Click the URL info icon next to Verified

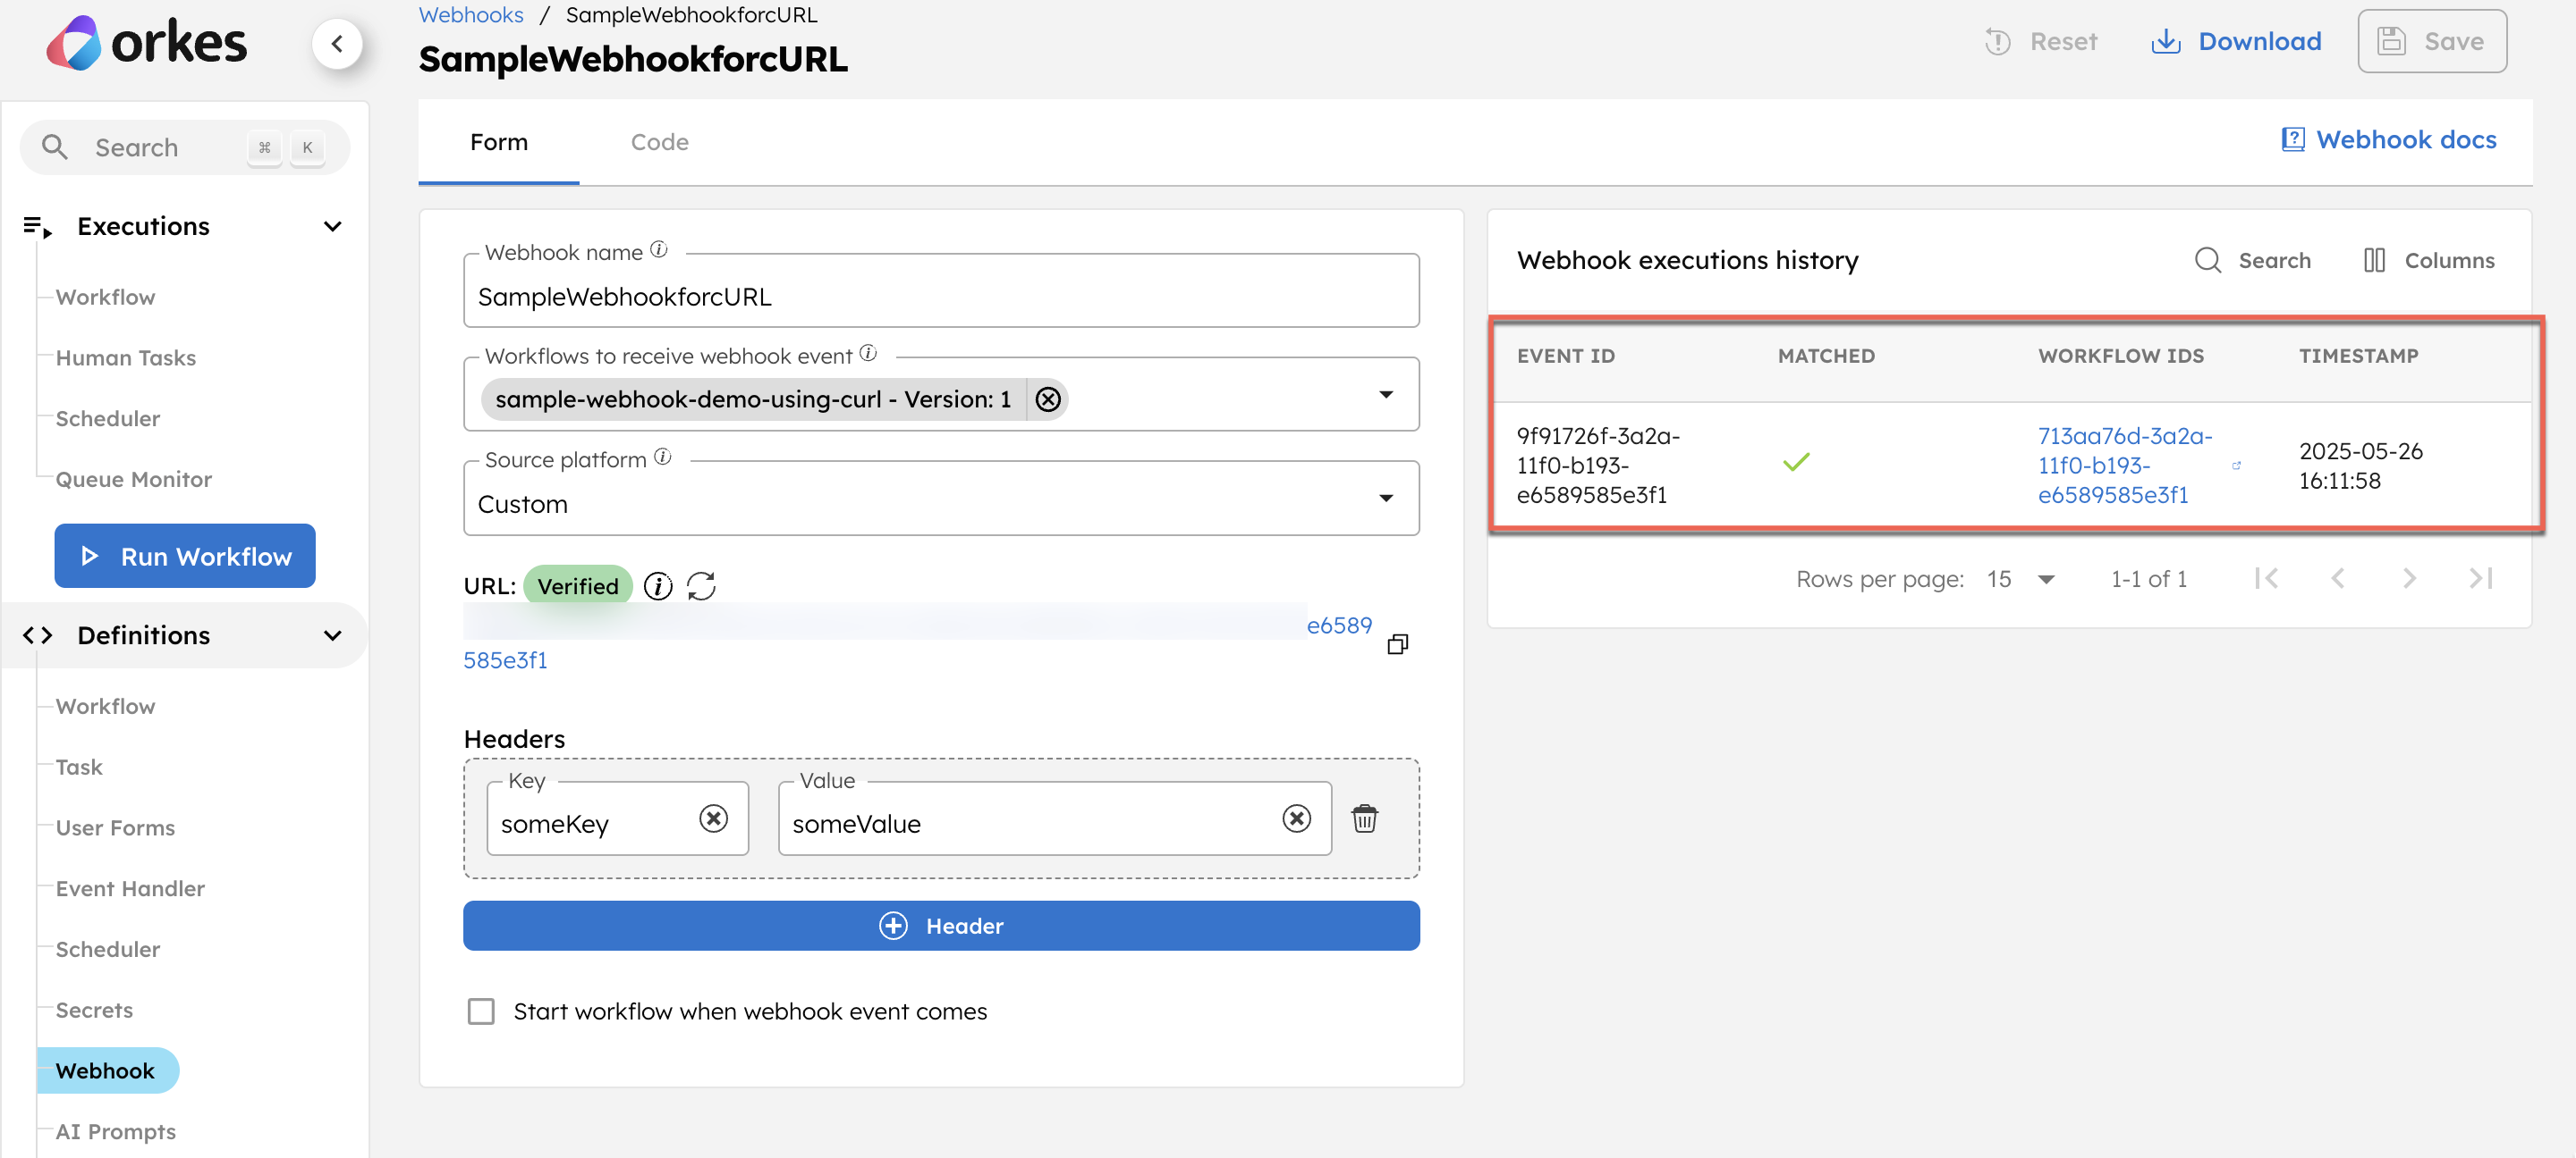pos(658,586)
